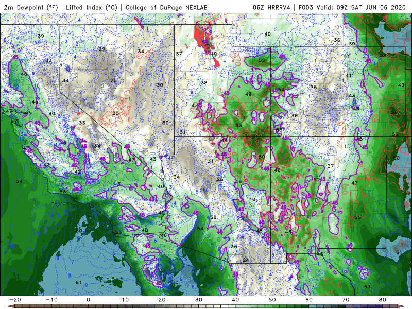This screenshot has width=412, height=309.
Task: Click the -20 label on the color scale
Action: [x=15, y=300]
